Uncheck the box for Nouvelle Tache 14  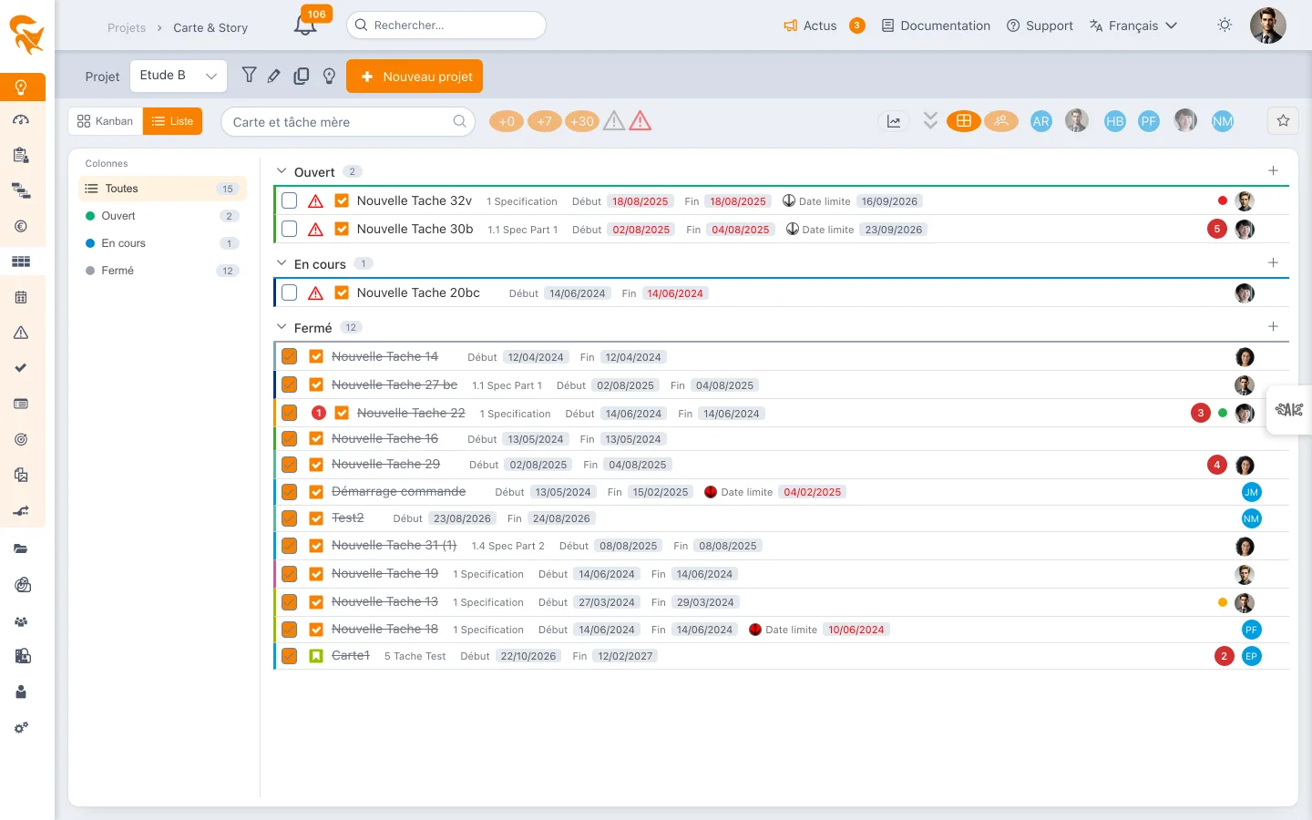point(290,356)
